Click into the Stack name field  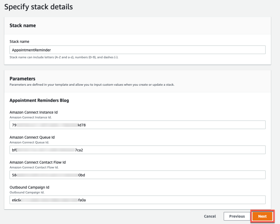click(x=137, y=50)
